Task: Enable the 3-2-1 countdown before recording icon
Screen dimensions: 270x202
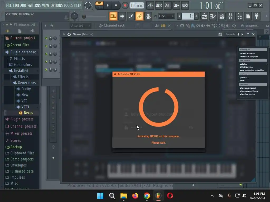Action: coord(167,6)
